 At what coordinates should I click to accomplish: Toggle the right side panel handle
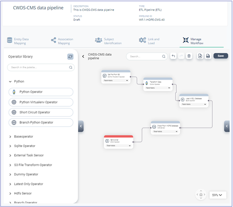[x=227, y=126]
